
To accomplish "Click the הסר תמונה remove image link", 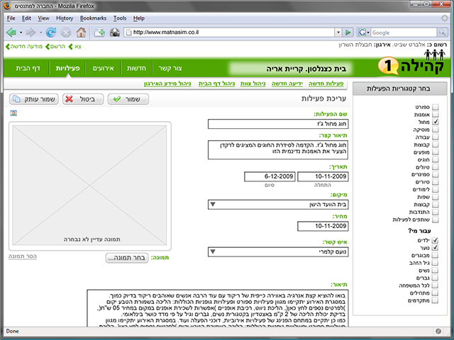I will (23, 256).
